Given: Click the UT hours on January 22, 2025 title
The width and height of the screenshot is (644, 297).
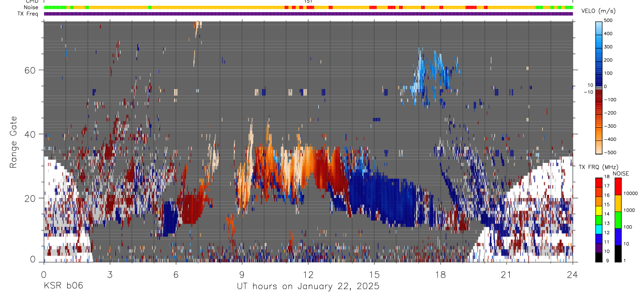Looking at the screenshot, I should coord(308,286).
